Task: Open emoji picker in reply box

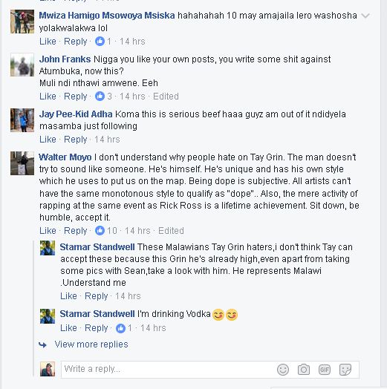Action: click(283, 370)
